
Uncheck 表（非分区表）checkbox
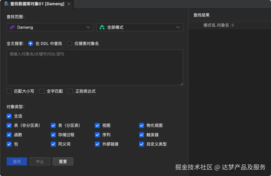pos(9,125)
